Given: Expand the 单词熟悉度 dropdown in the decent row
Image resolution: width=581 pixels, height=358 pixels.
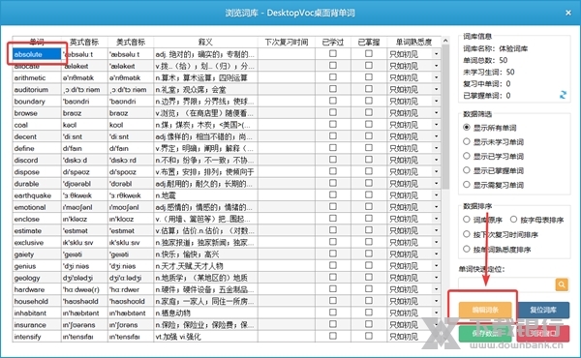Looking at the screenshot, I should [436, 136].
